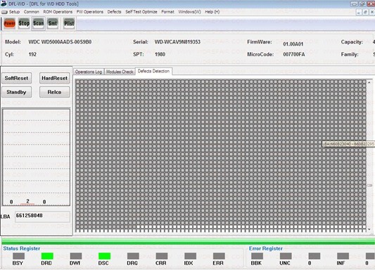Click the Plist toolbar icon

(x=69, y=23)
